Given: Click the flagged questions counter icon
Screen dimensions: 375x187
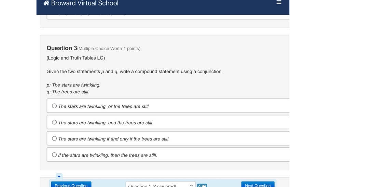Looking at the screenshot, I should click(202, 186).
